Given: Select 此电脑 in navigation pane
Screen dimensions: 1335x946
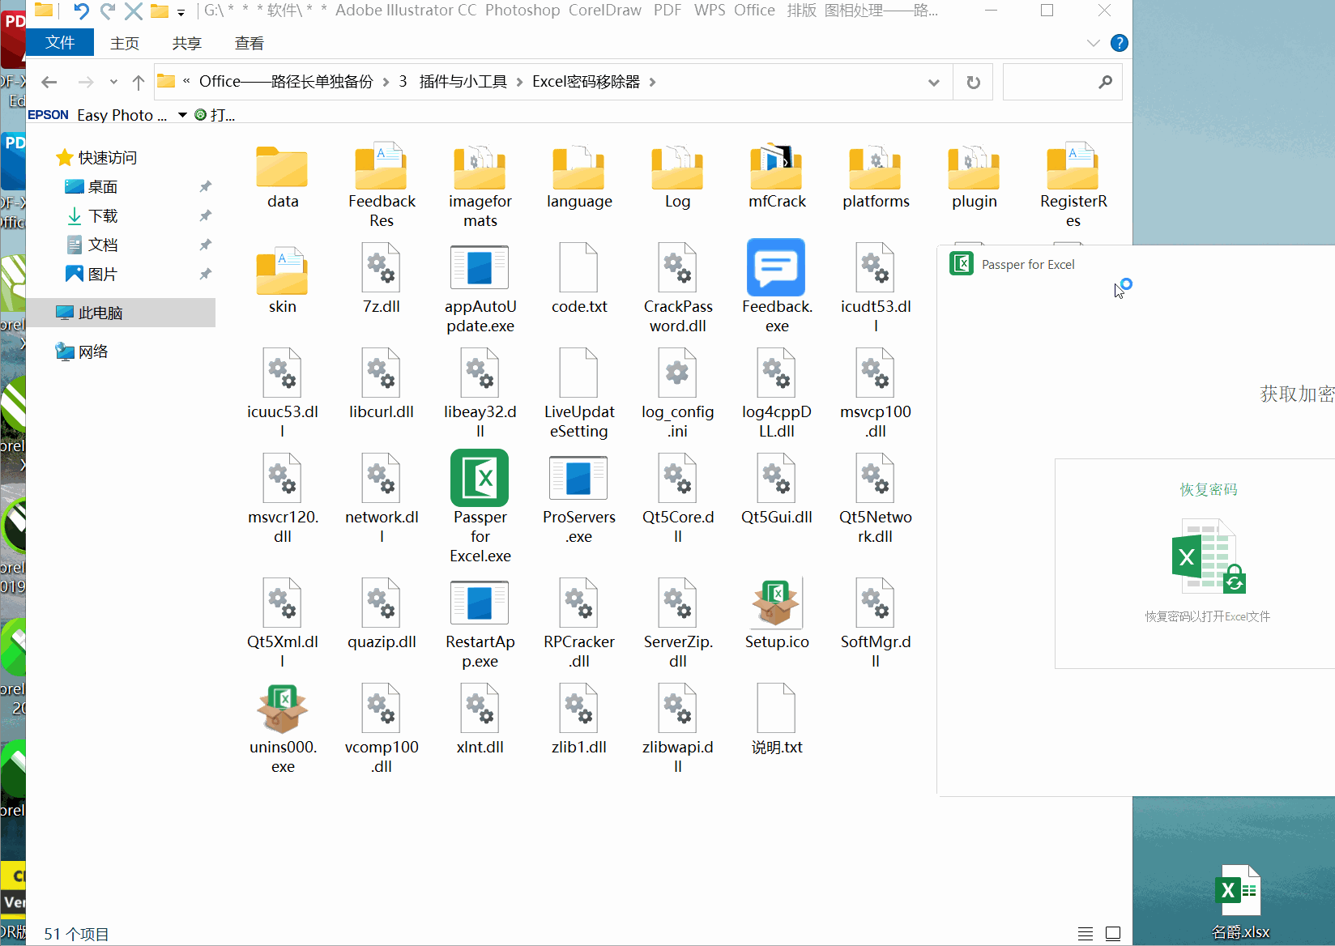Looking at the screenshot, I should click(x=121, y=313).
